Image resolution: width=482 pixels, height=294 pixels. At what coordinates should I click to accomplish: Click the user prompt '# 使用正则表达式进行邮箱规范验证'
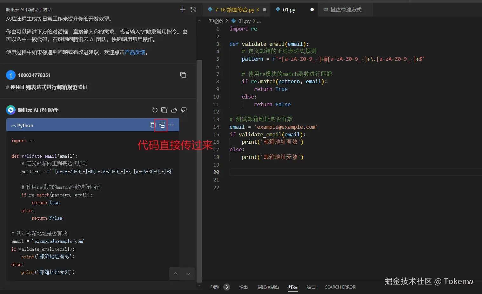pyautogui.click(x=47, y=87)
